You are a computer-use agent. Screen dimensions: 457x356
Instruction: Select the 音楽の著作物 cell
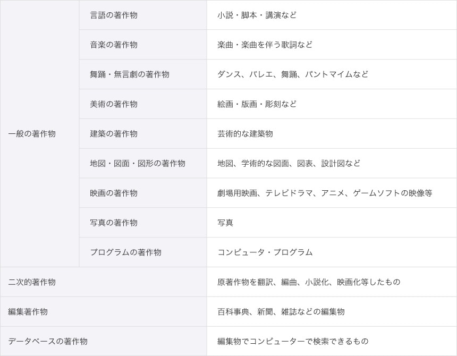[x=114, y=45]
